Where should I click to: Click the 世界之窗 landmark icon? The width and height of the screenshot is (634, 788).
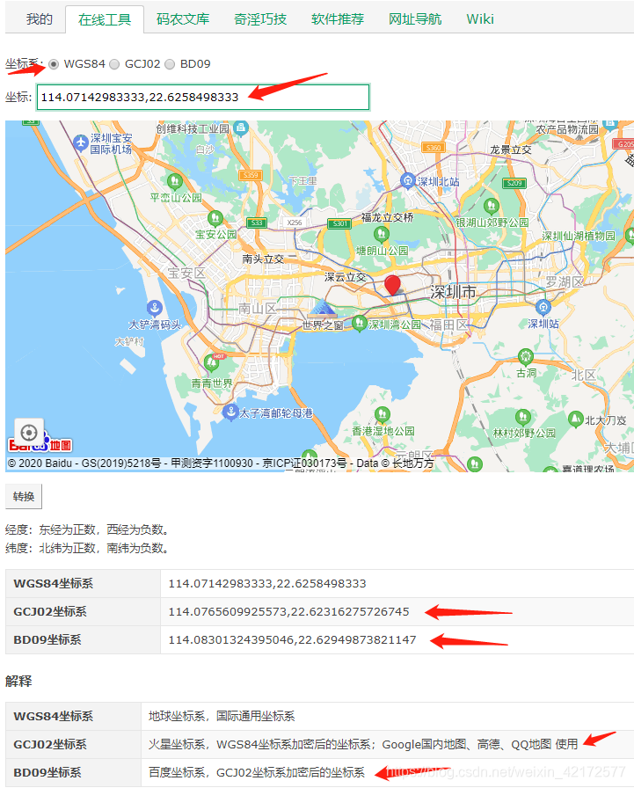(322, 308)
